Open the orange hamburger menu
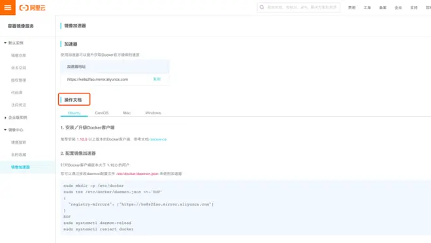 (8, 7)
